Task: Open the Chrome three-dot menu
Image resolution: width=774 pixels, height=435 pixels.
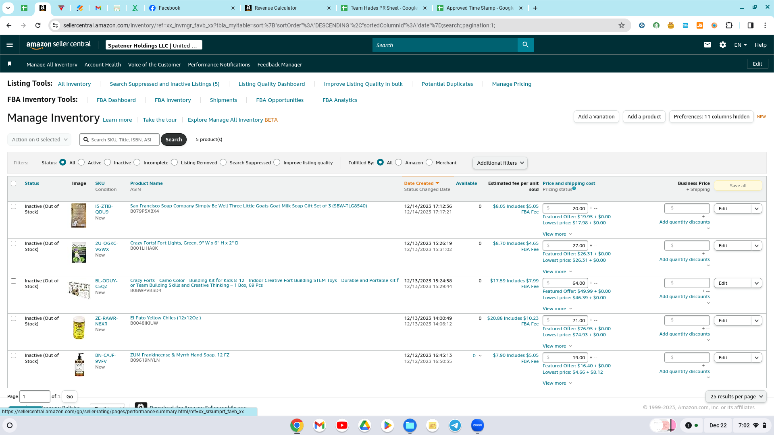Action: coord(765,25)
